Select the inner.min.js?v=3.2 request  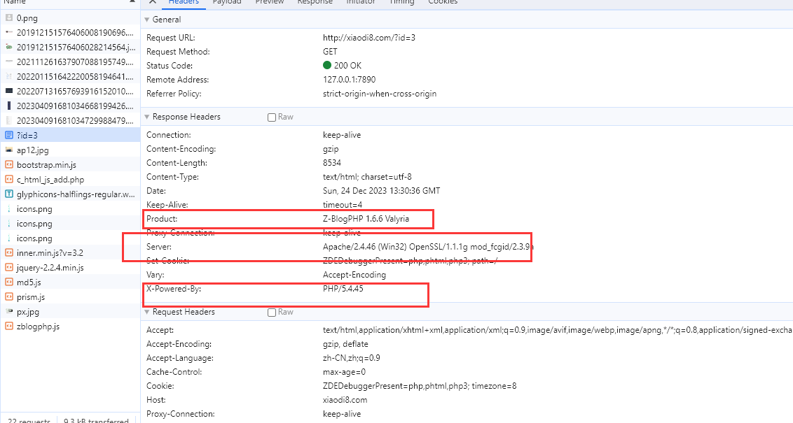[70, 252]
